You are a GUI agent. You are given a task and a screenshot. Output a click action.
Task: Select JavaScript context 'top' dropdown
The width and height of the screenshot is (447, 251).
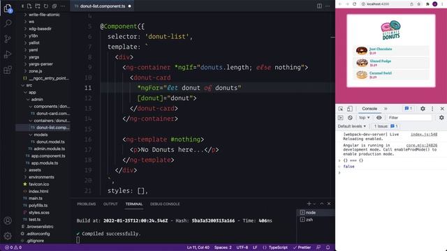coord(365,118)
